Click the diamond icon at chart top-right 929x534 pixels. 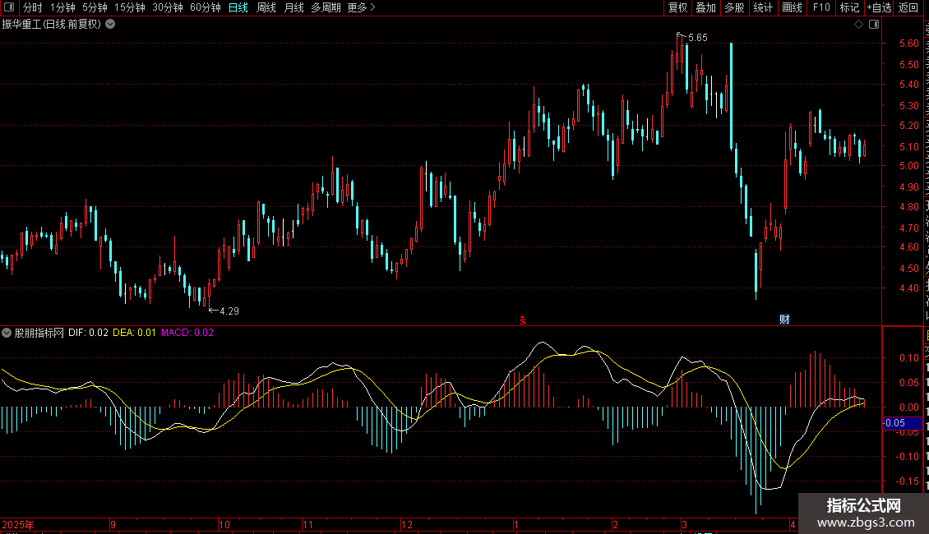(x=858, y=25)
